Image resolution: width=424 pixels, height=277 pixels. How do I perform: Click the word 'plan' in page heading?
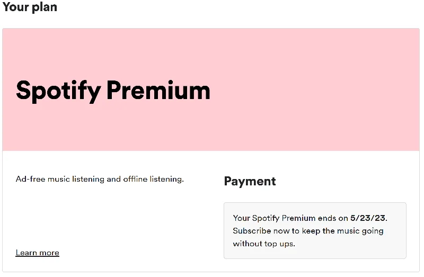[x=45, y=7]
